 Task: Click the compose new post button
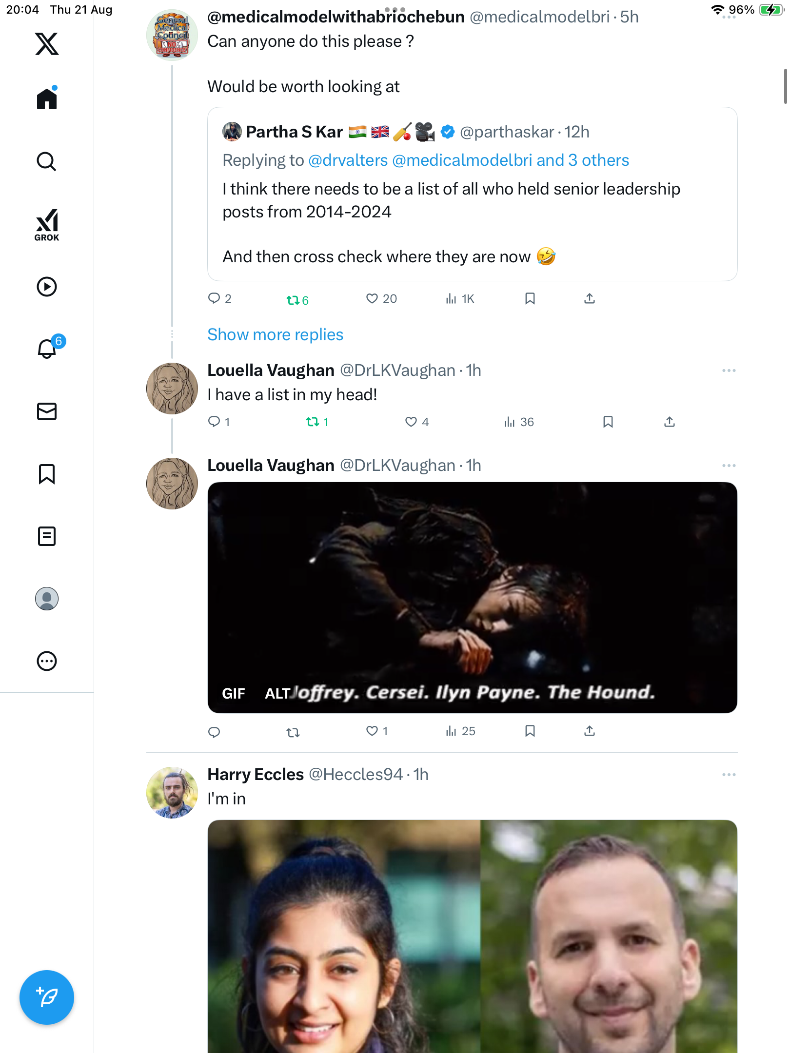click(47, 997)
